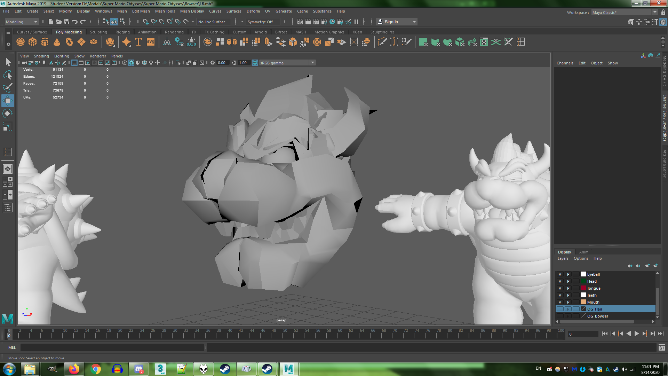The image size is (668, 376).
Task: Open the Layers menu in Layer Editor
Action: 563,258
